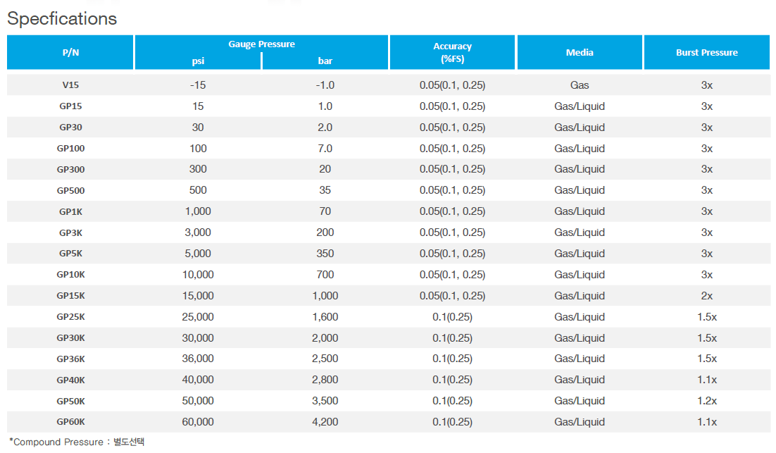Click the 1.1x burst pressure in GP60K row
Image resolution: width=776 pixels, height=453 pixels.
[x=707, y=422]
